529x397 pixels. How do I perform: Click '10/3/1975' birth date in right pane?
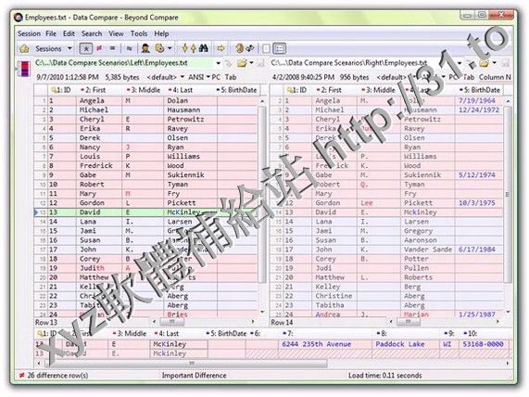[477, 203]
